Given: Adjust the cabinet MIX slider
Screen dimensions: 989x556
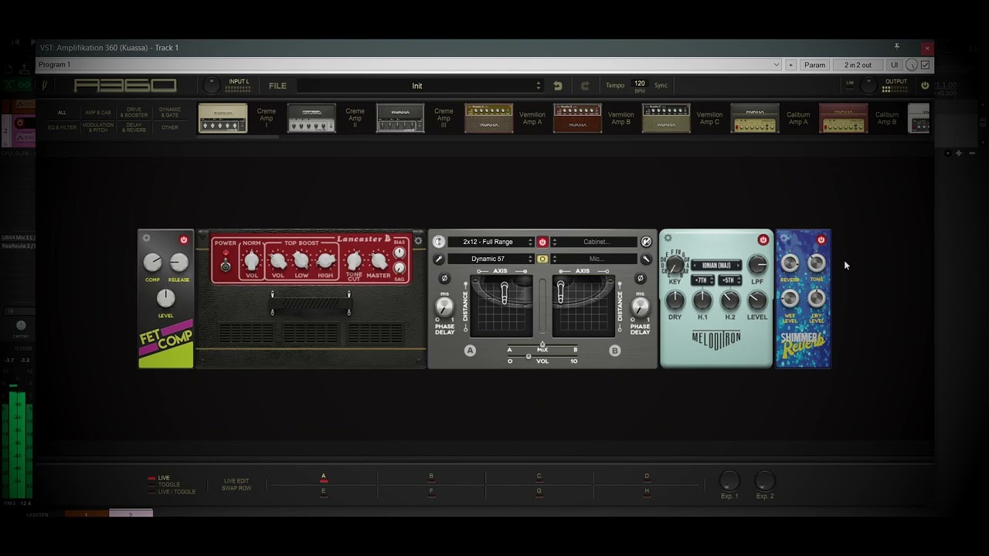Looking at the screenshot, I should coord(542,345).
